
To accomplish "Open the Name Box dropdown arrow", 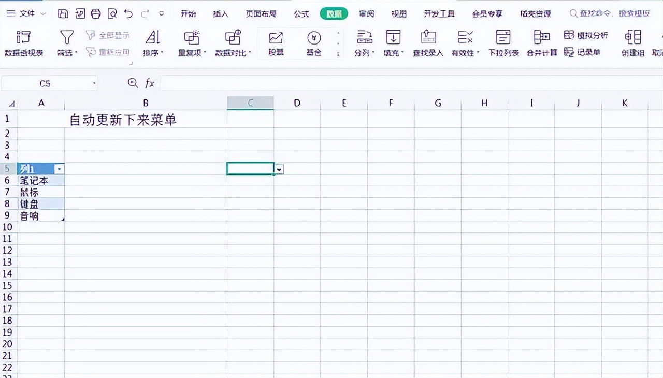I will (x=94, y=83).
